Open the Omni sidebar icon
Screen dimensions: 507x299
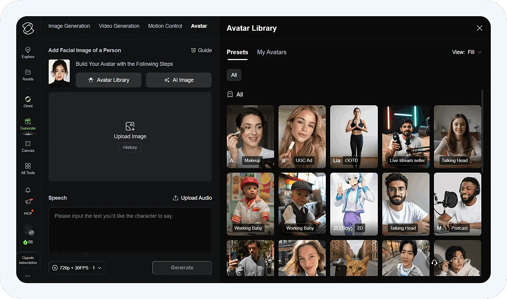click(28, 102)
